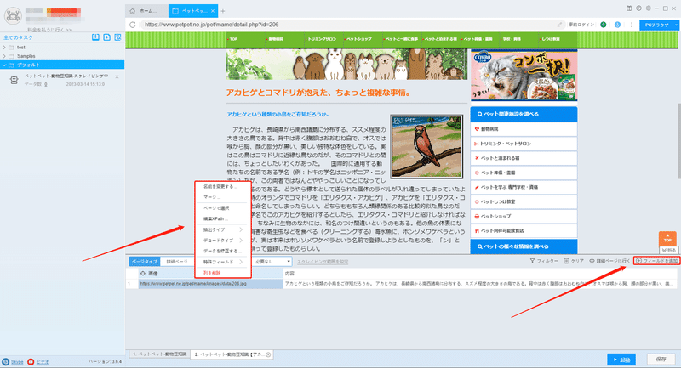Expand the test folder
681x368 pixels.
[4, 48]
